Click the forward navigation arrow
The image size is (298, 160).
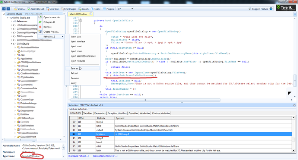click(9, 9)
